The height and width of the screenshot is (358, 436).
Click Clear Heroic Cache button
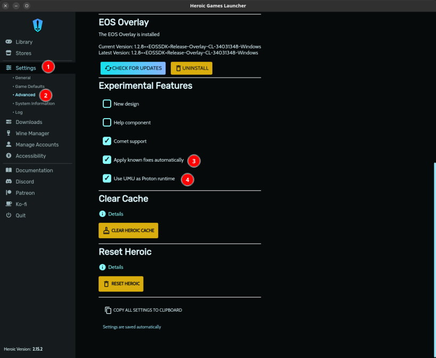[x=128, y=230]
